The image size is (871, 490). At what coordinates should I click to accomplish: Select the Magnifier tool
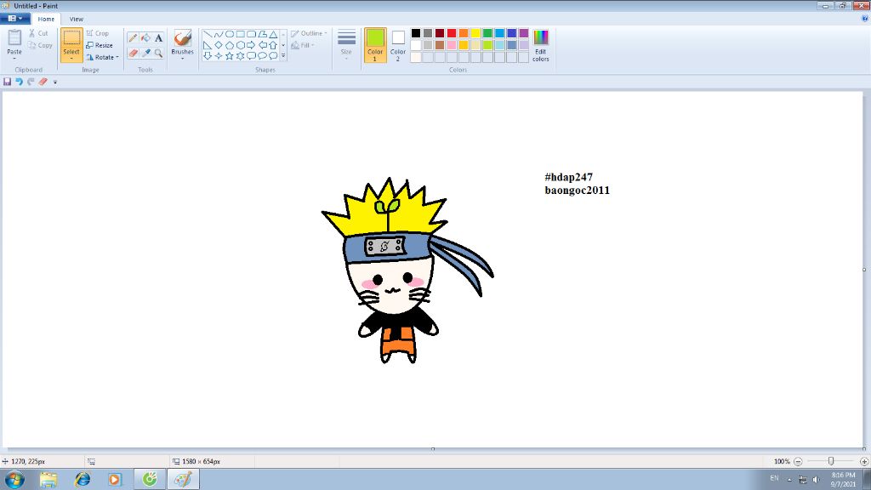(x=158, y=53)
